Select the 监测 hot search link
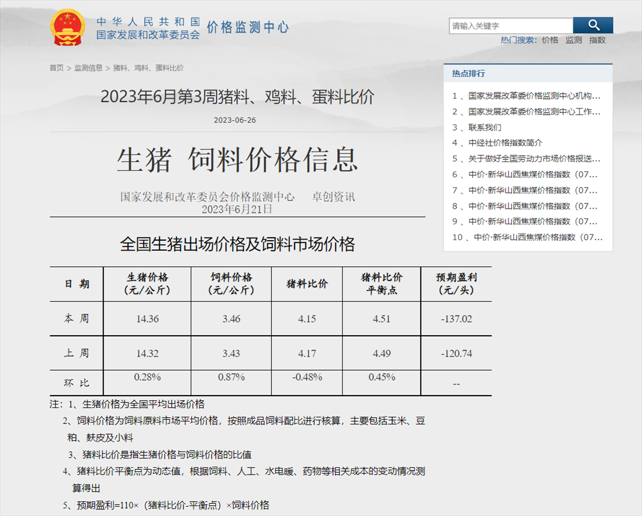Screen dimensions: 642x516 (x=573, y=40)
